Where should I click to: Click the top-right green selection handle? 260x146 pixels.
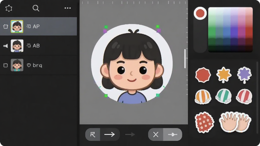[x=158, y=26]
